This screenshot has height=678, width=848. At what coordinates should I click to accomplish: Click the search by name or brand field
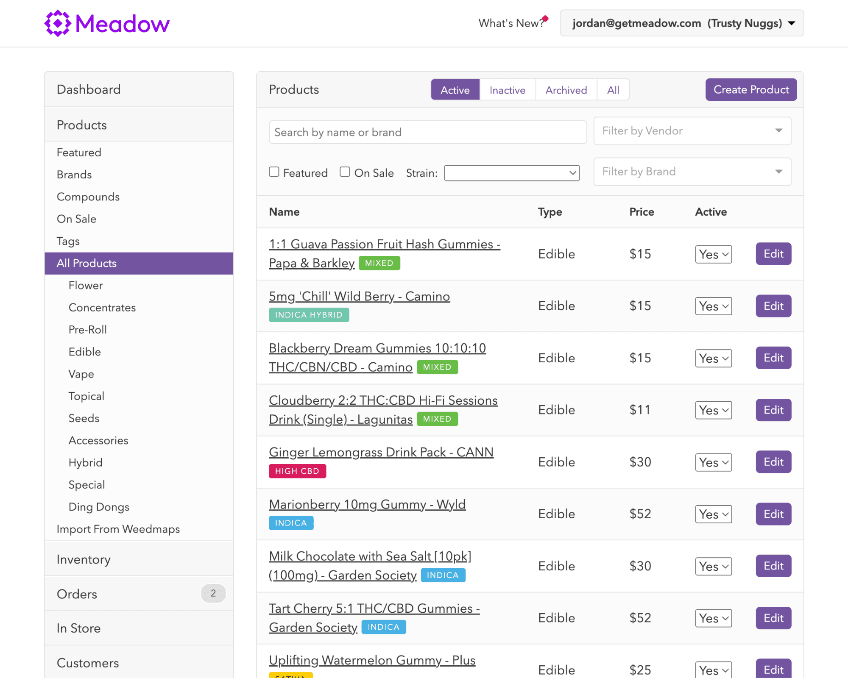tap(427, 132)
